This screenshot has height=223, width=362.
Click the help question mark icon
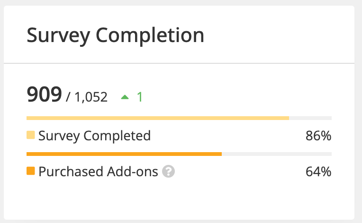(x=168, y=172)
